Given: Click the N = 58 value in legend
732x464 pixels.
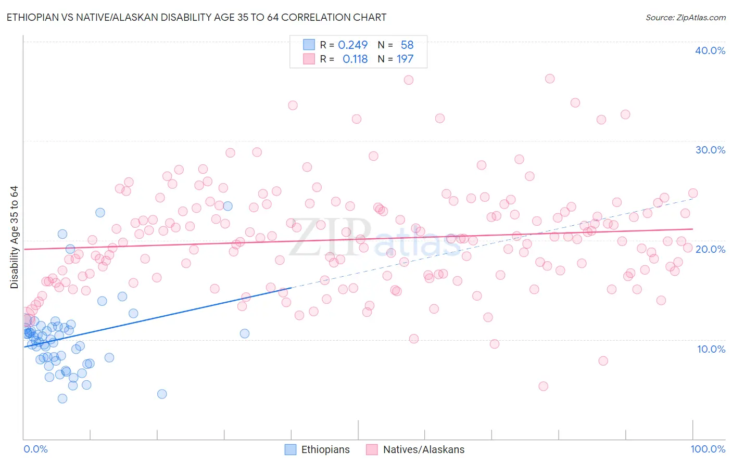Looking at the screenshot, I should (x=396, y=45).
